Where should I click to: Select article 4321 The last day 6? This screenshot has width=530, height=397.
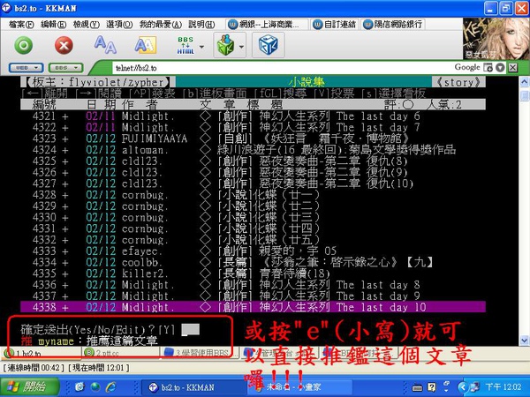pyautogui.click(x=253, y=116)
